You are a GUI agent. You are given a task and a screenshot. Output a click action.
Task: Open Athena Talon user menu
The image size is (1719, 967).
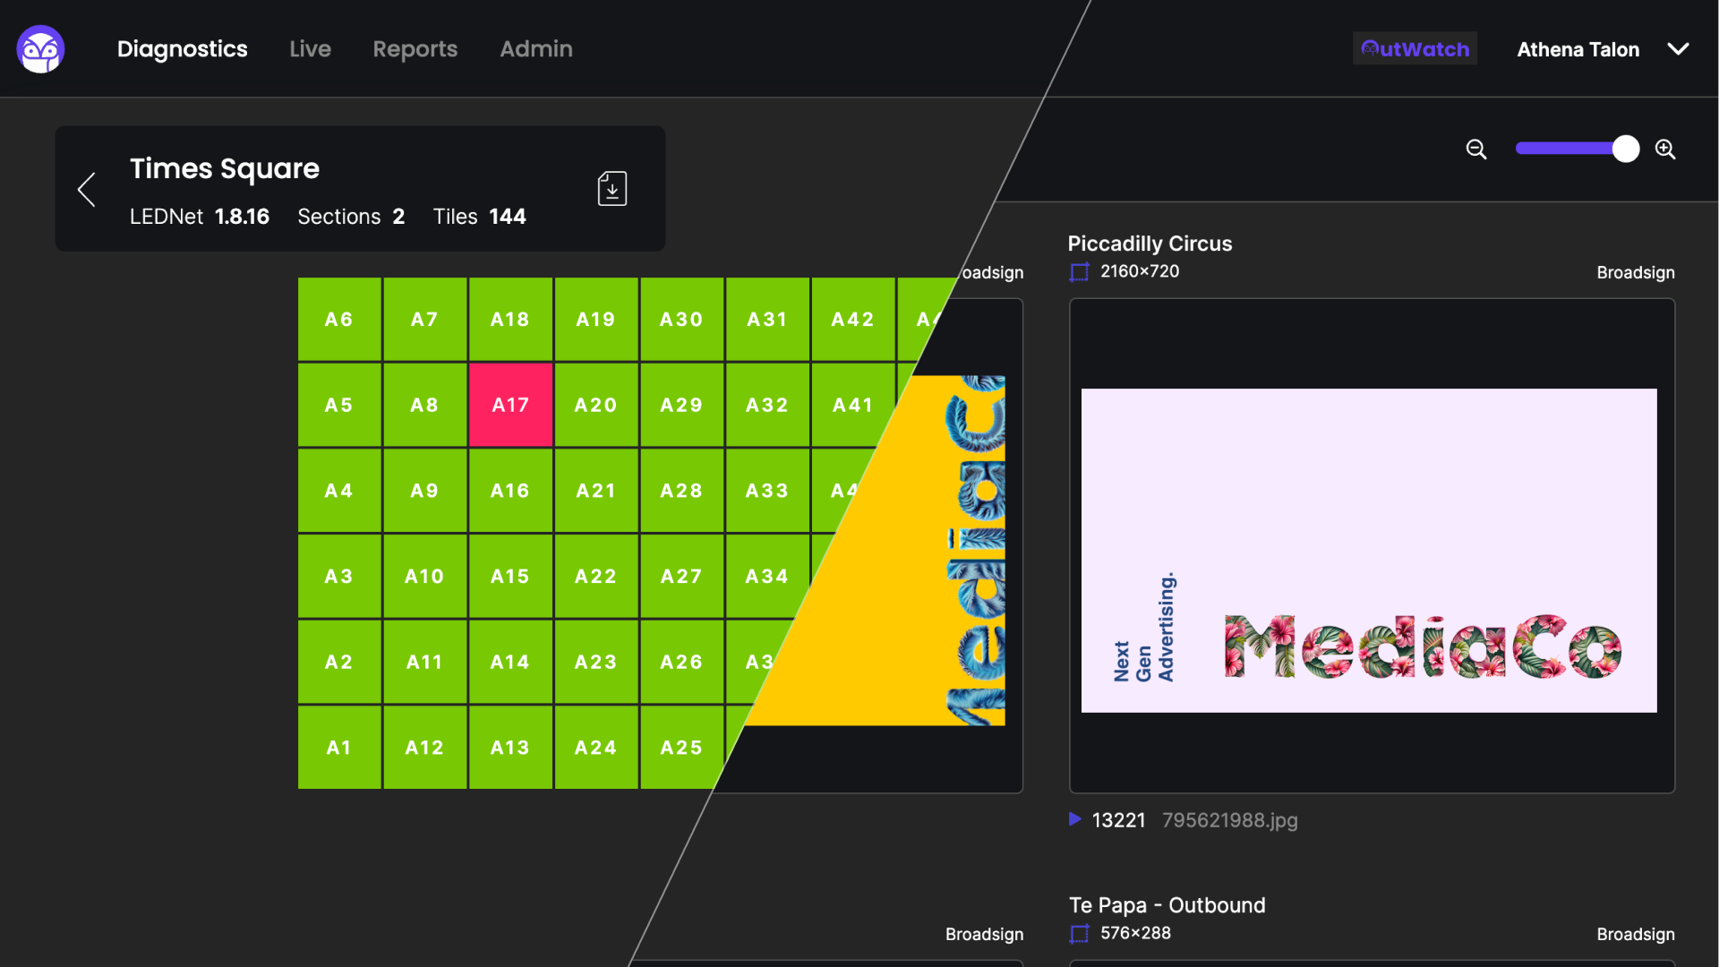click(x=1578, y=49)
